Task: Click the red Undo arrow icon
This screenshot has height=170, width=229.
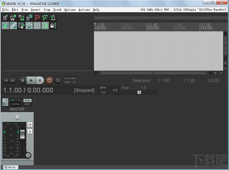Action: tap(37, 18)
